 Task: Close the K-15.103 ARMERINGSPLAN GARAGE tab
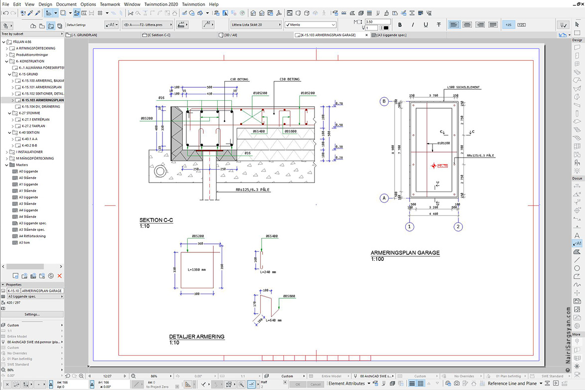pyautogui.click(x=366, y=35)
